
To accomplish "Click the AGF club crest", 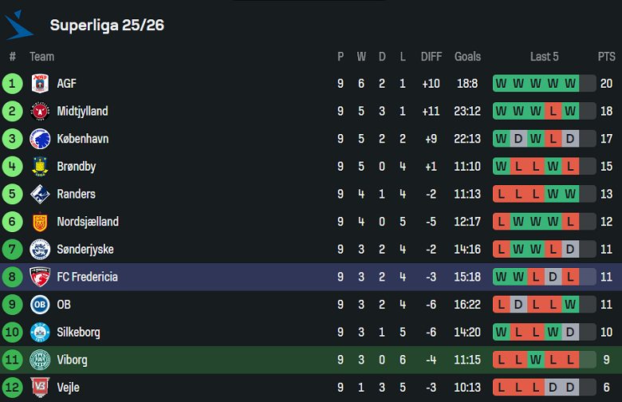I will click(x=40, y=84).
